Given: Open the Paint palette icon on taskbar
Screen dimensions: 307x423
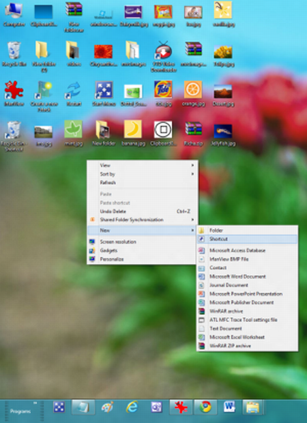Looking at the screenshot, I should point(107,407).
